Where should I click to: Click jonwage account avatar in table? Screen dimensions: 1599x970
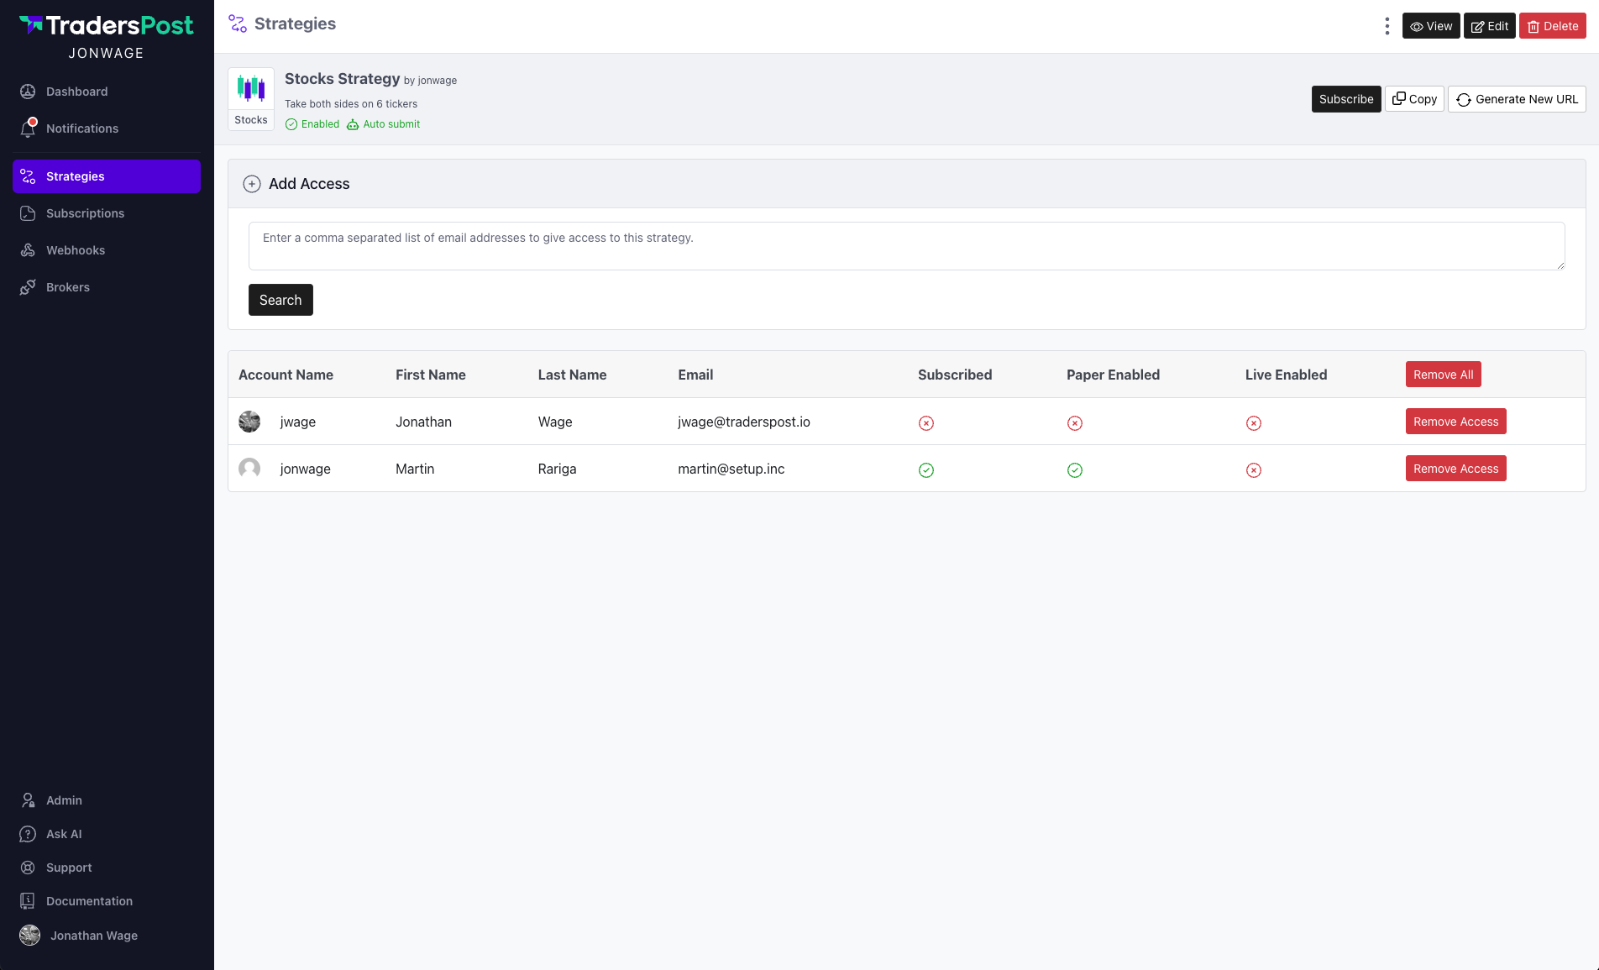pyautogui.click(x=249, y=469)
